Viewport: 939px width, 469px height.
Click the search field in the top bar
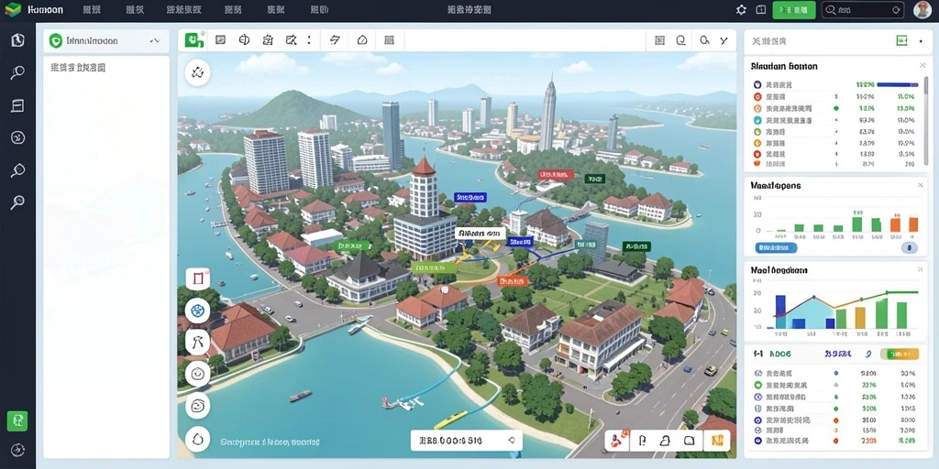pyautogui.click(x=863, y=9)
